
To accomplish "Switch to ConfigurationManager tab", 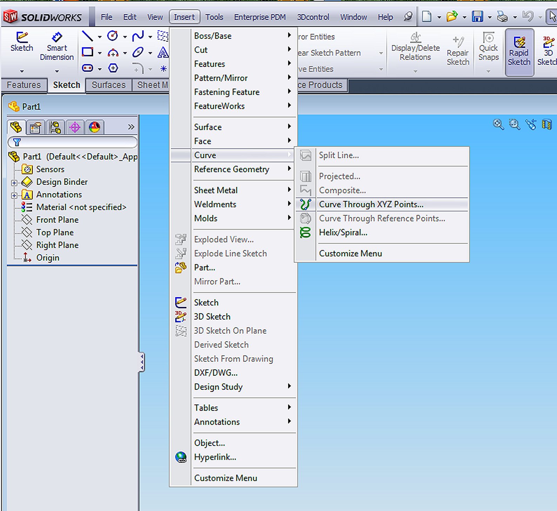I will [x=55, y=127].
